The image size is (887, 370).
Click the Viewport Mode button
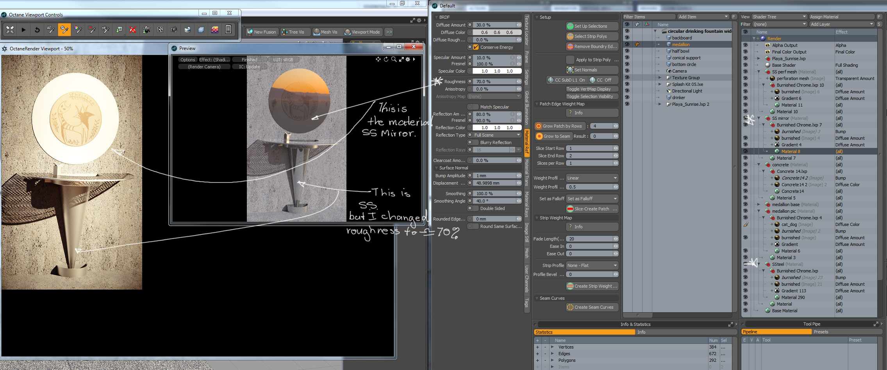click(362, 32)
